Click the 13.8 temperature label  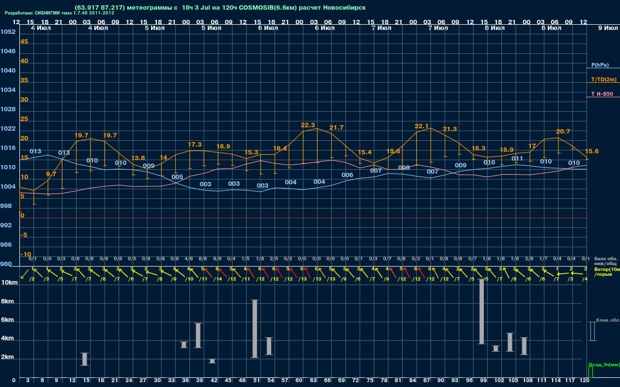tap(138, 158)
